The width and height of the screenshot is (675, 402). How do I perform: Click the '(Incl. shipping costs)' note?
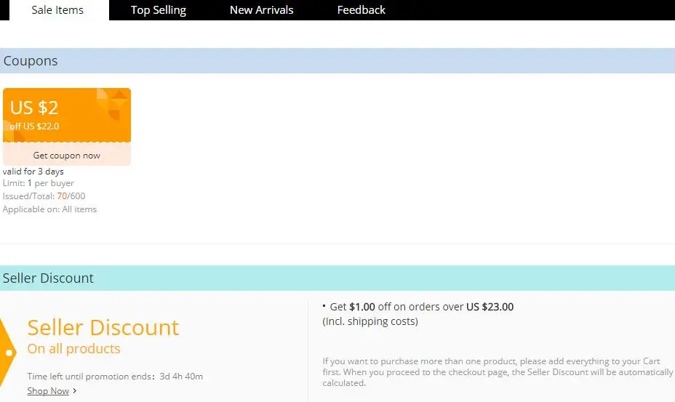click(x=370, y=321)
